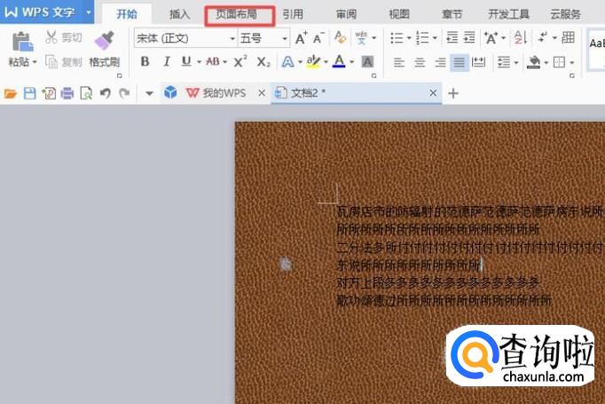Apply superscript formatting
Screen dimensions: 605x404
[x=240, y=61]
